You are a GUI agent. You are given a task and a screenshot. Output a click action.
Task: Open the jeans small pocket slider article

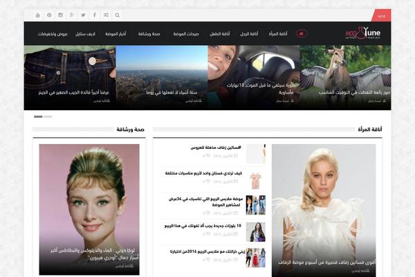(70, 78)
